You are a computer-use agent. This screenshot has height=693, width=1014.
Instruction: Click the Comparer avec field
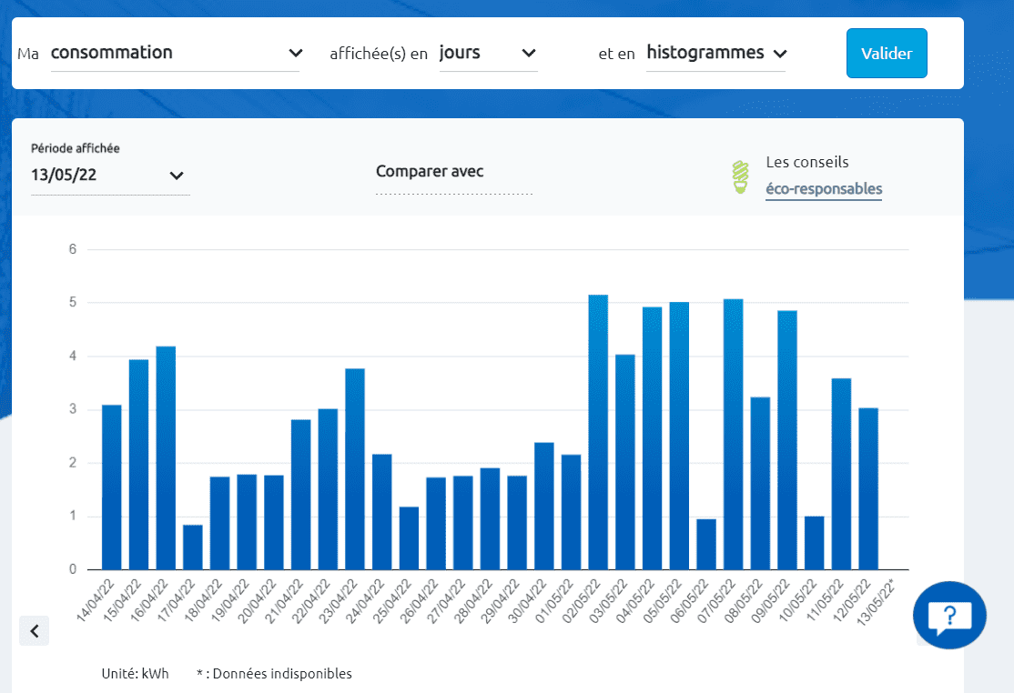click(430, 171)
